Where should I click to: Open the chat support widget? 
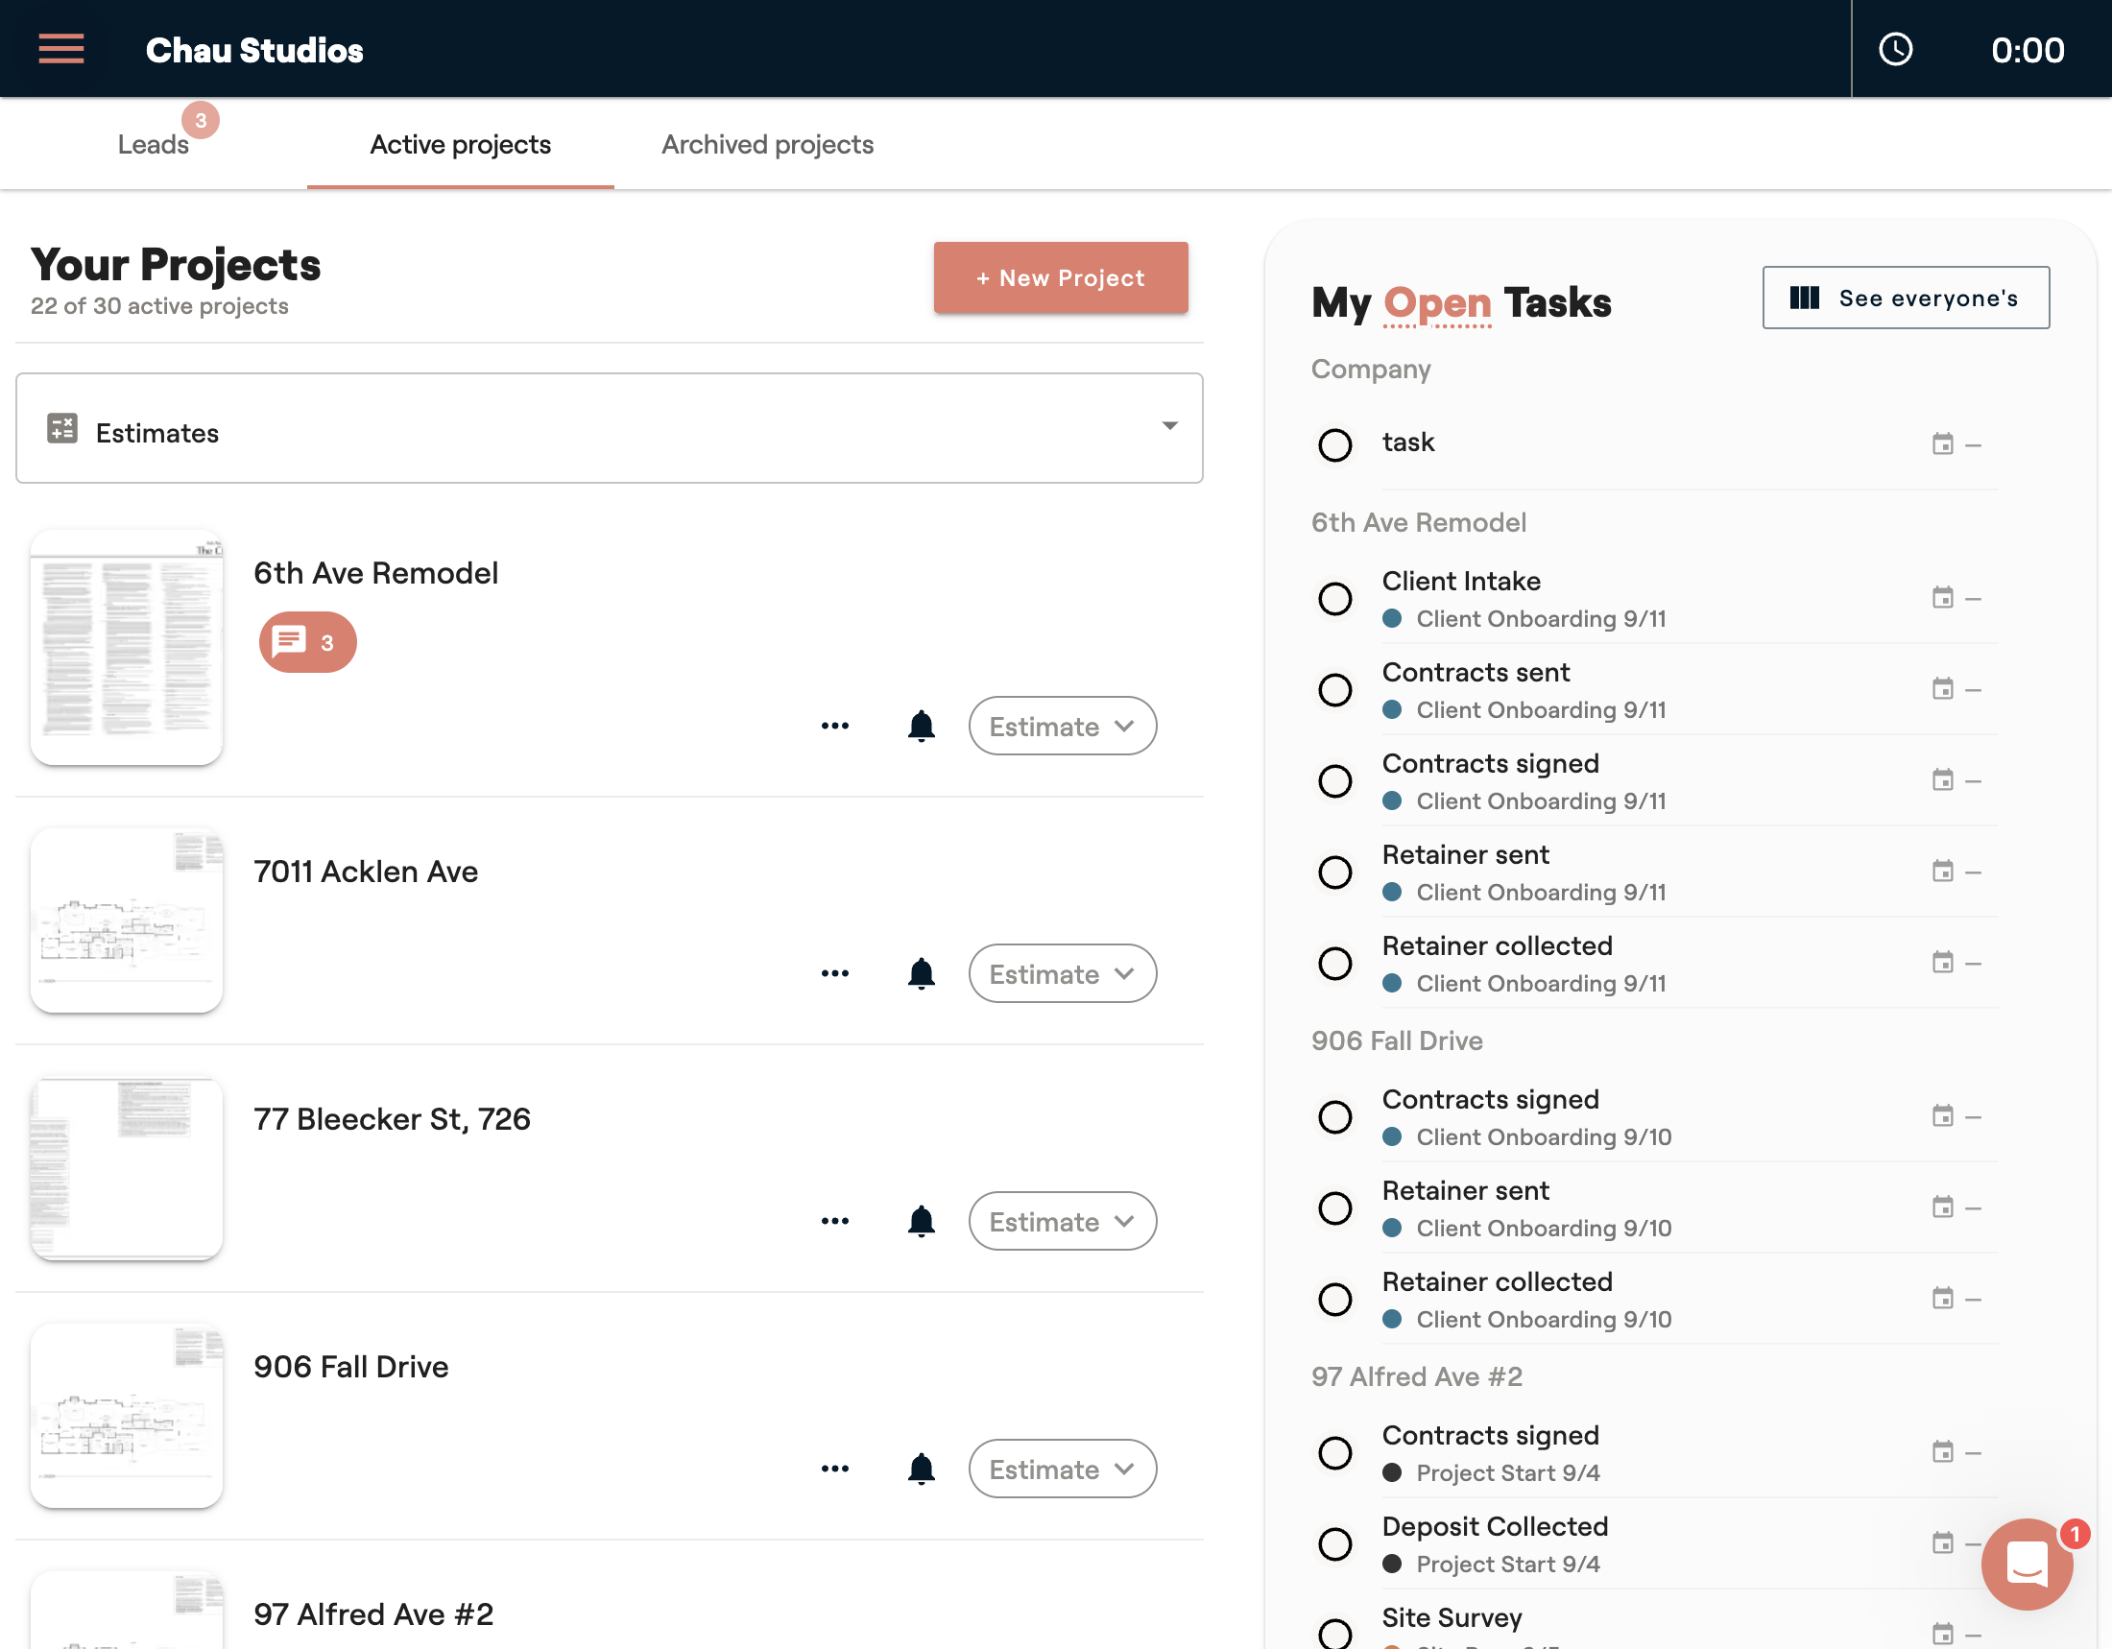point(2027,1563)
